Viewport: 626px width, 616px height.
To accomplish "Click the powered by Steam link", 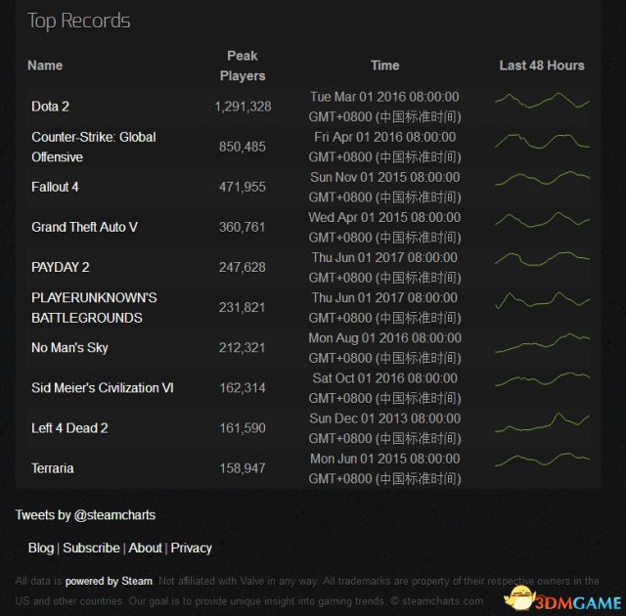I will coord(109,581).
